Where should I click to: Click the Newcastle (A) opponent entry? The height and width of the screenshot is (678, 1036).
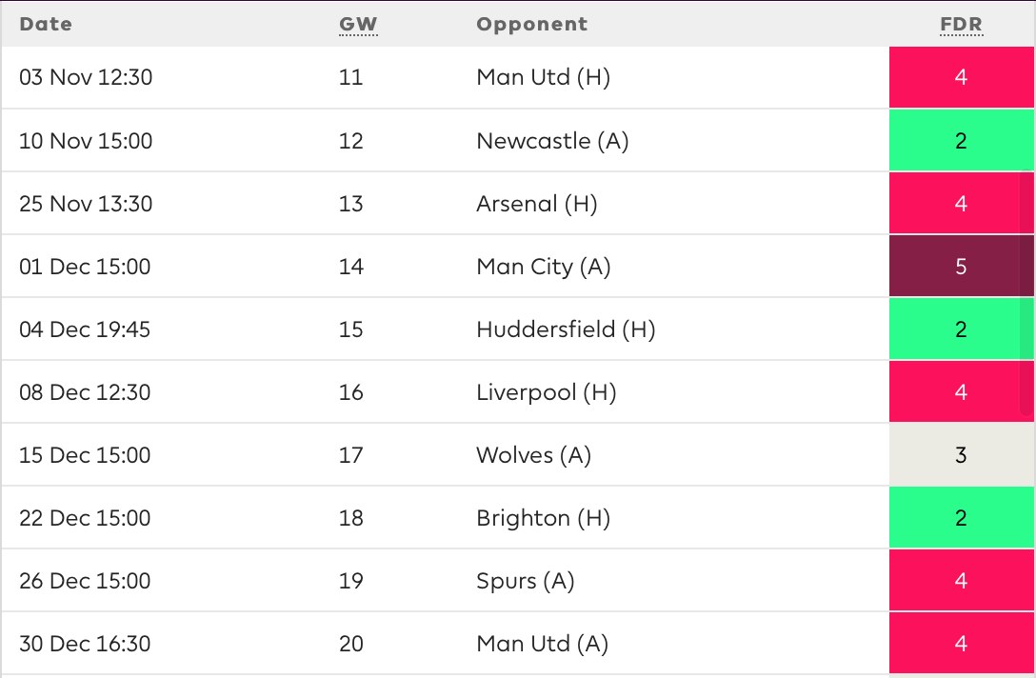click(x=552, y=141)
